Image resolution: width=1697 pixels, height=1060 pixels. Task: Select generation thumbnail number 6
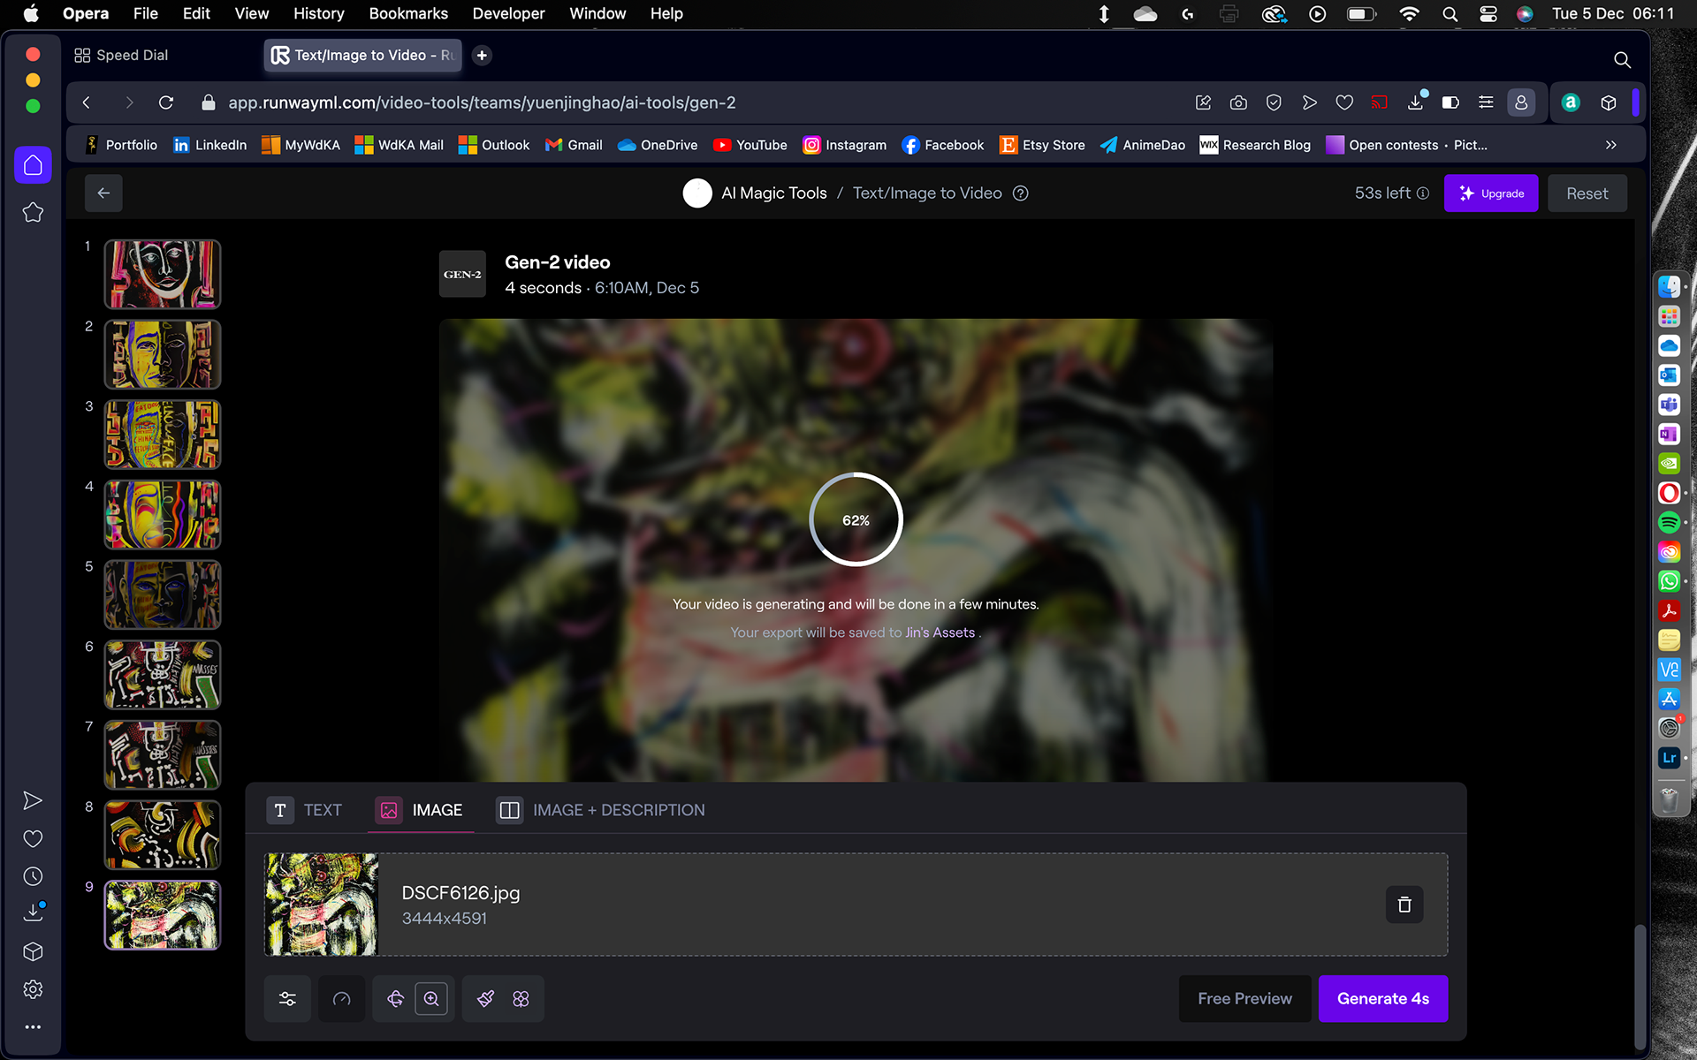163,675
